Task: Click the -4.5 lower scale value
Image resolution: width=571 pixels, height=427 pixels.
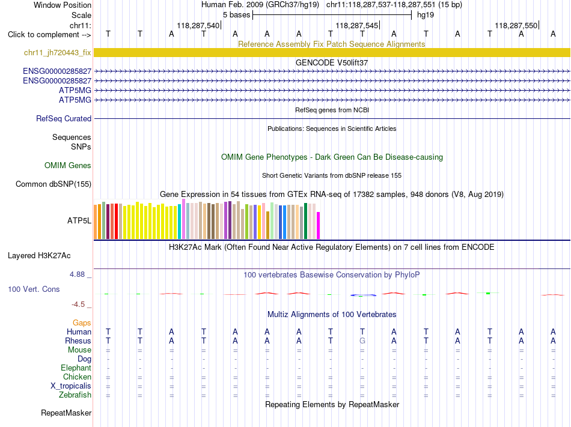Action: click(x=78, y=304)
